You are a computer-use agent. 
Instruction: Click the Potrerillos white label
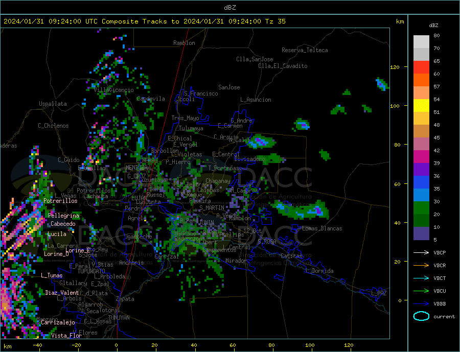point(60,201)
